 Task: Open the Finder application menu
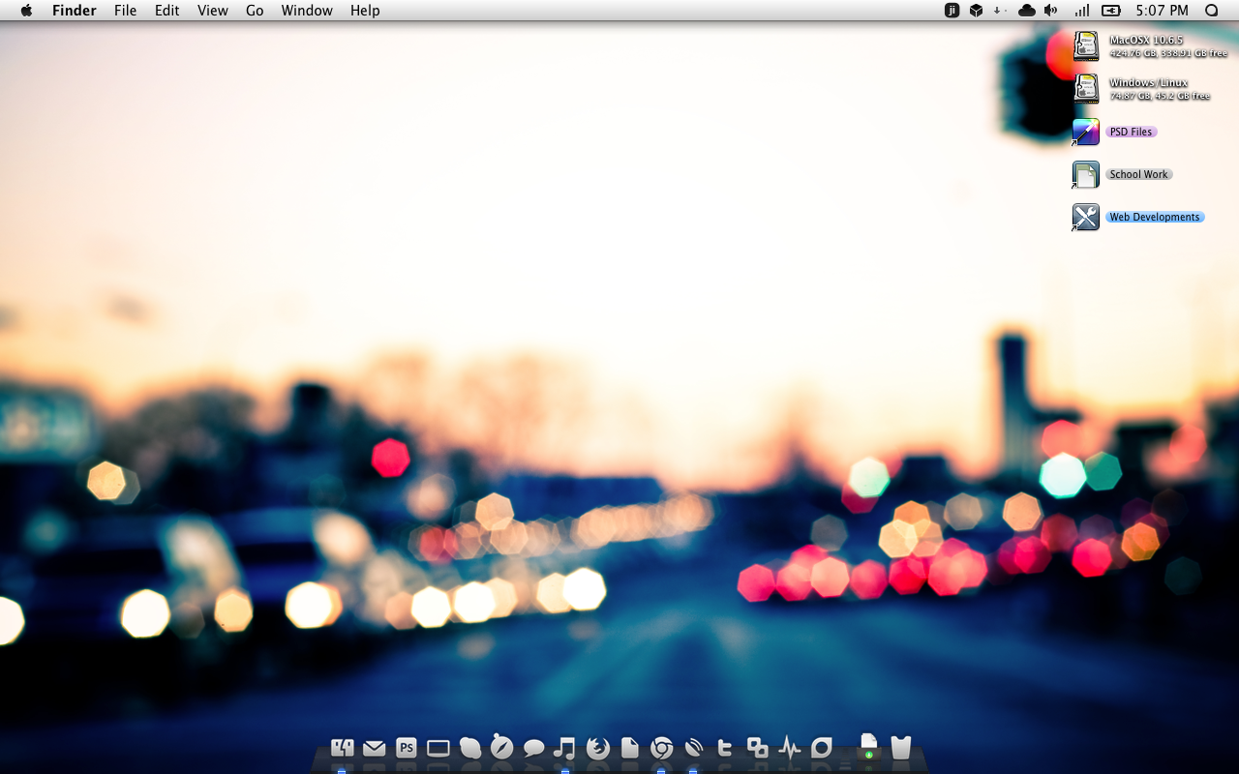pyautogui.click(x=74, y=11)
